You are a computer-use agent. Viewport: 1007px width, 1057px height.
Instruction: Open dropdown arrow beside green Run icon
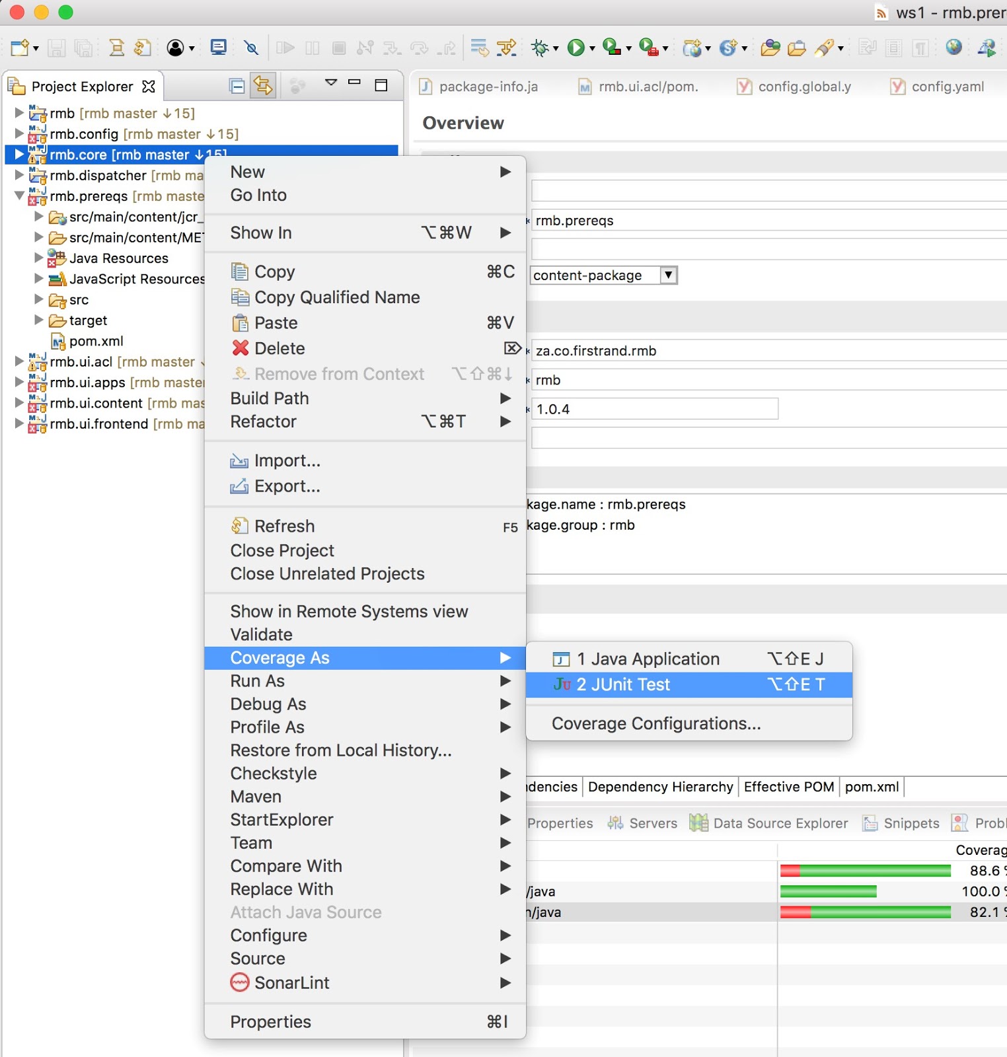592,48
